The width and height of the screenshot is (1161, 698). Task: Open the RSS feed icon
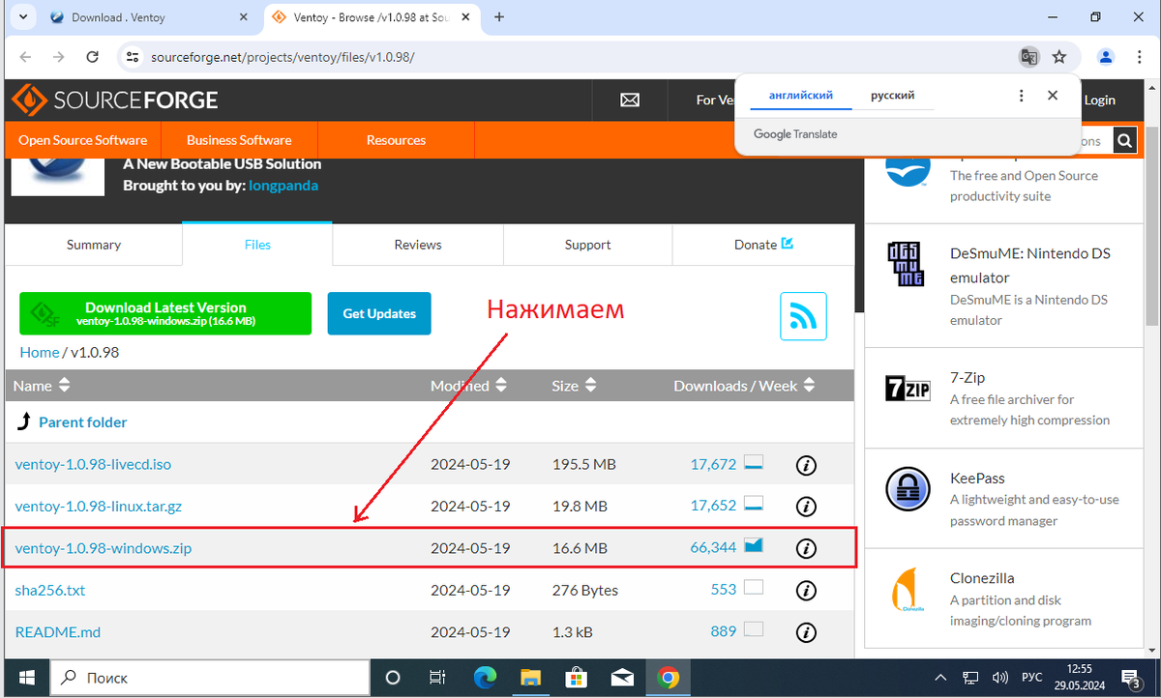(804, 316)
